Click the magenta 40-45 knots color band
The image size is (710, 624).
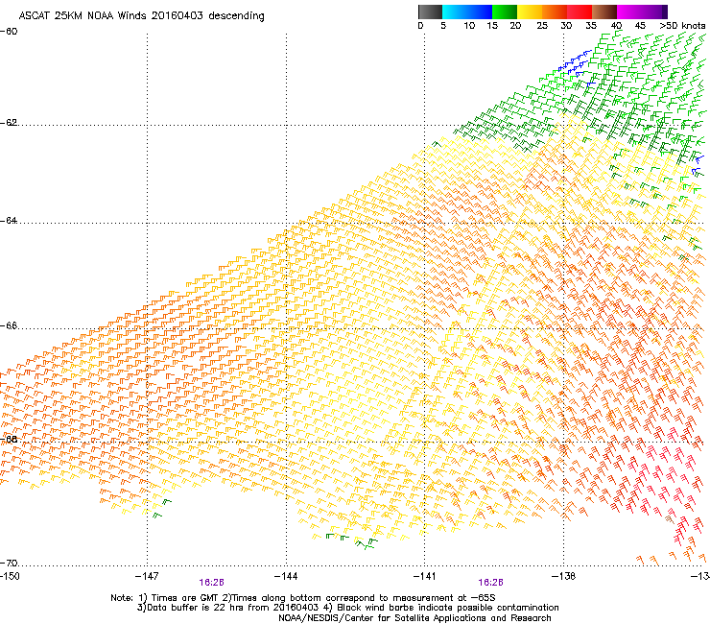click(x=628, y=12)
